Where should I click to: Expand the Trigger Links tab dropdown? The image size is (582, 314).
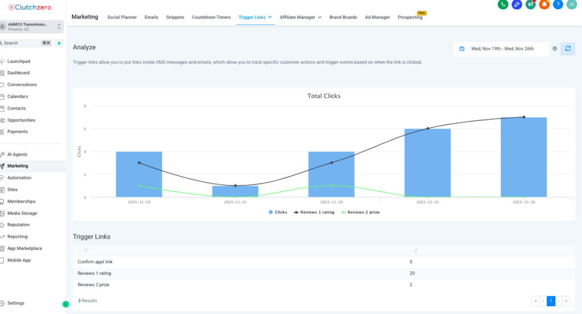click(x=270, y=18)
